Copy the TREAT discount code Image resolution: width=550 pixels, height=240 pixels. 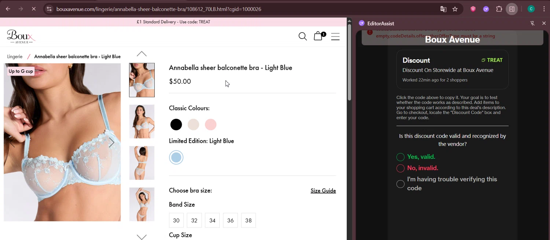tap(492, 60)
